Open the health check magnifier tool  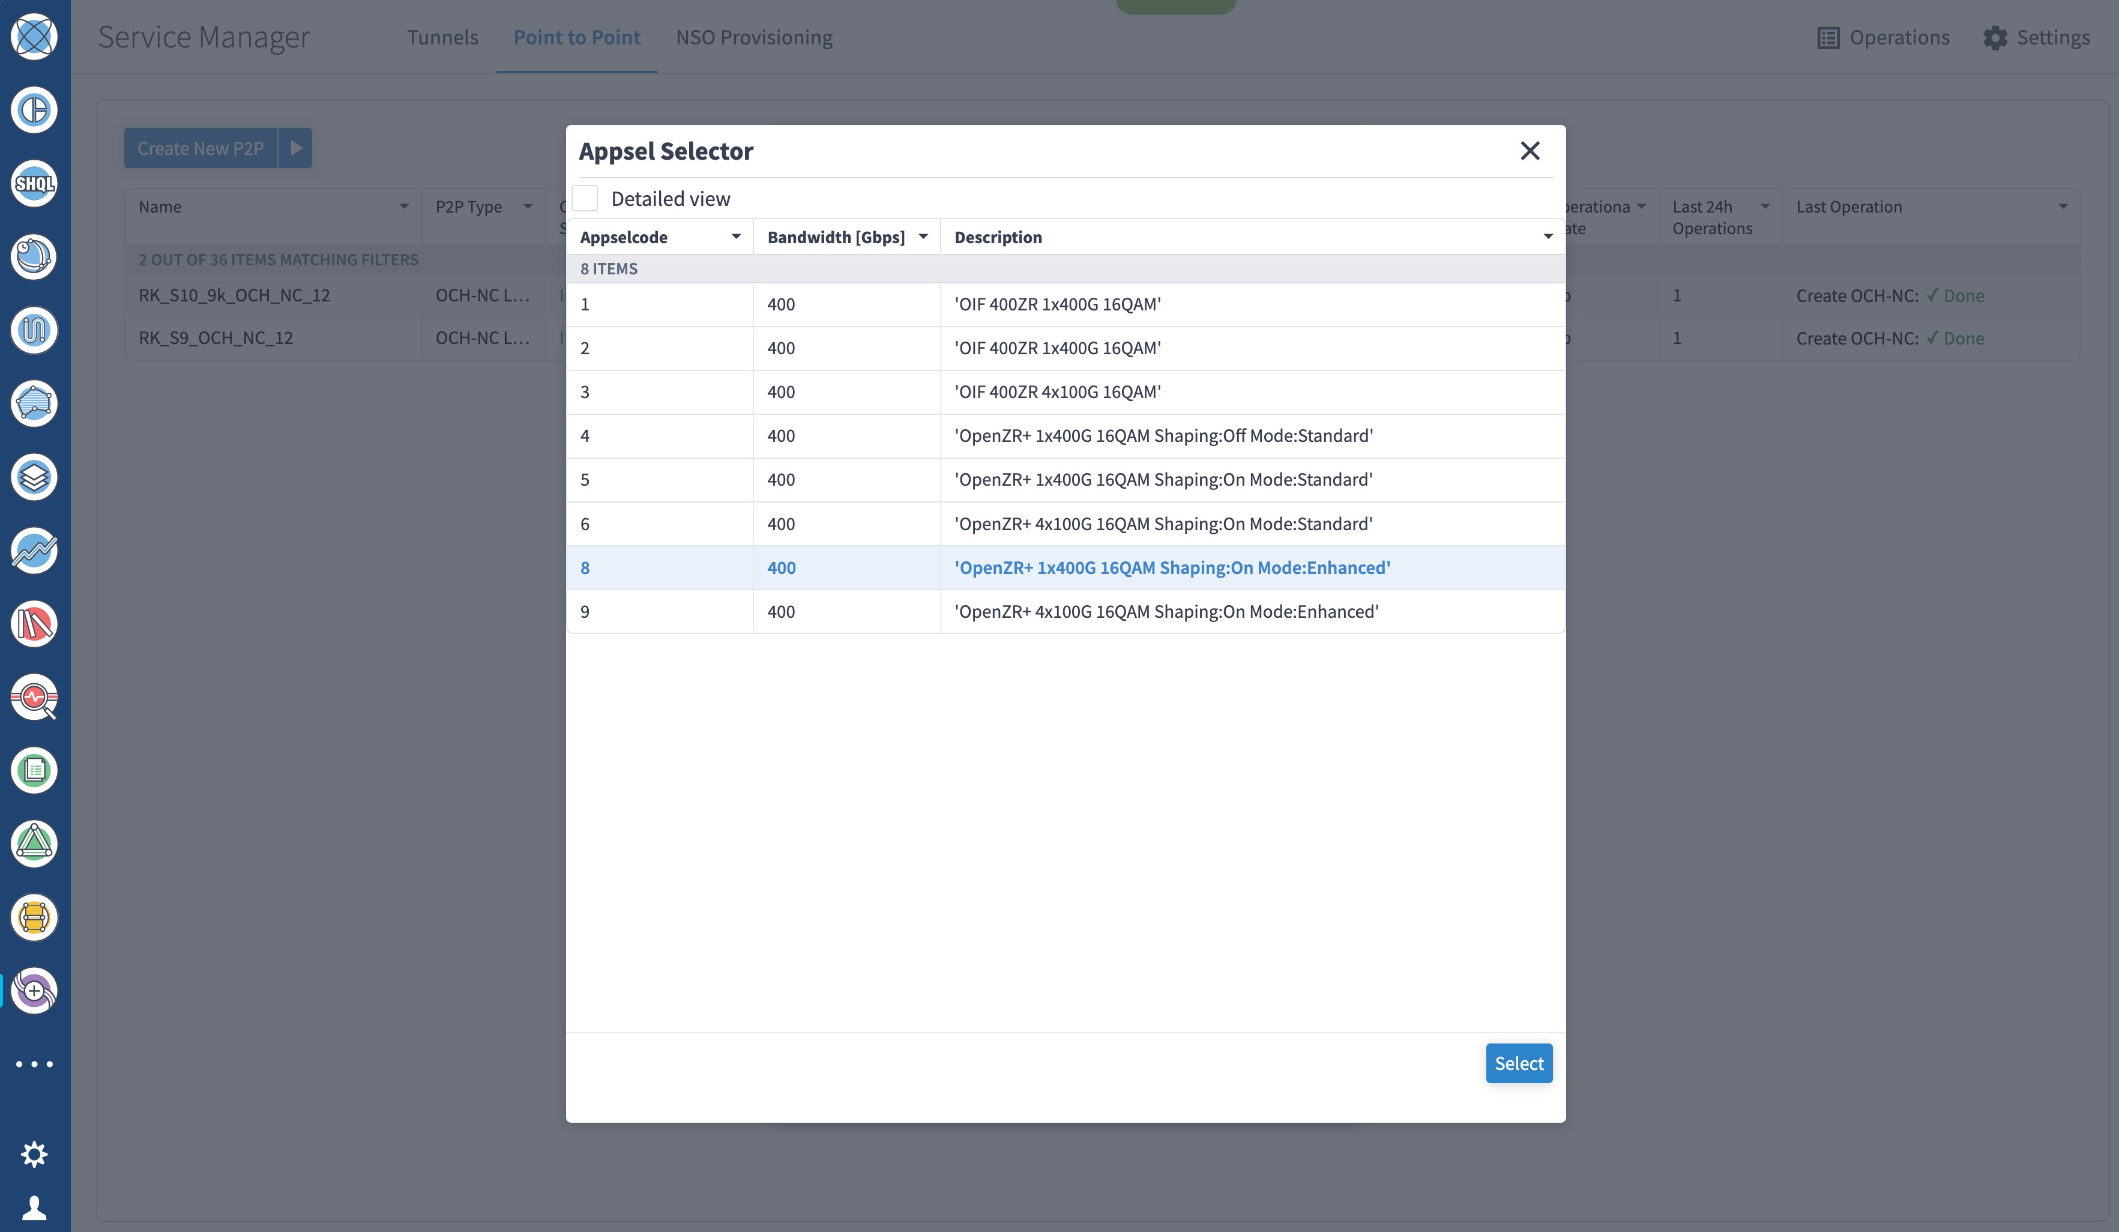(x=34, y=698)
